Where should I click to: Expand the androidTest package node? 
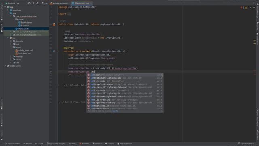11,32
